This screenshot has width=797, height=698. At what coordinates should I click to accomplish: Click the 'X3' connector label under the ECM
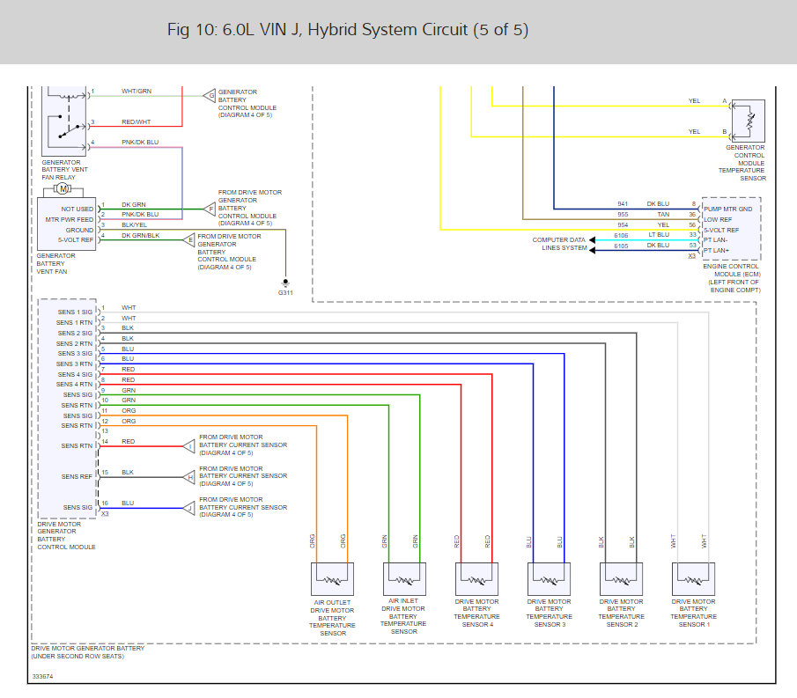[692, 256]
